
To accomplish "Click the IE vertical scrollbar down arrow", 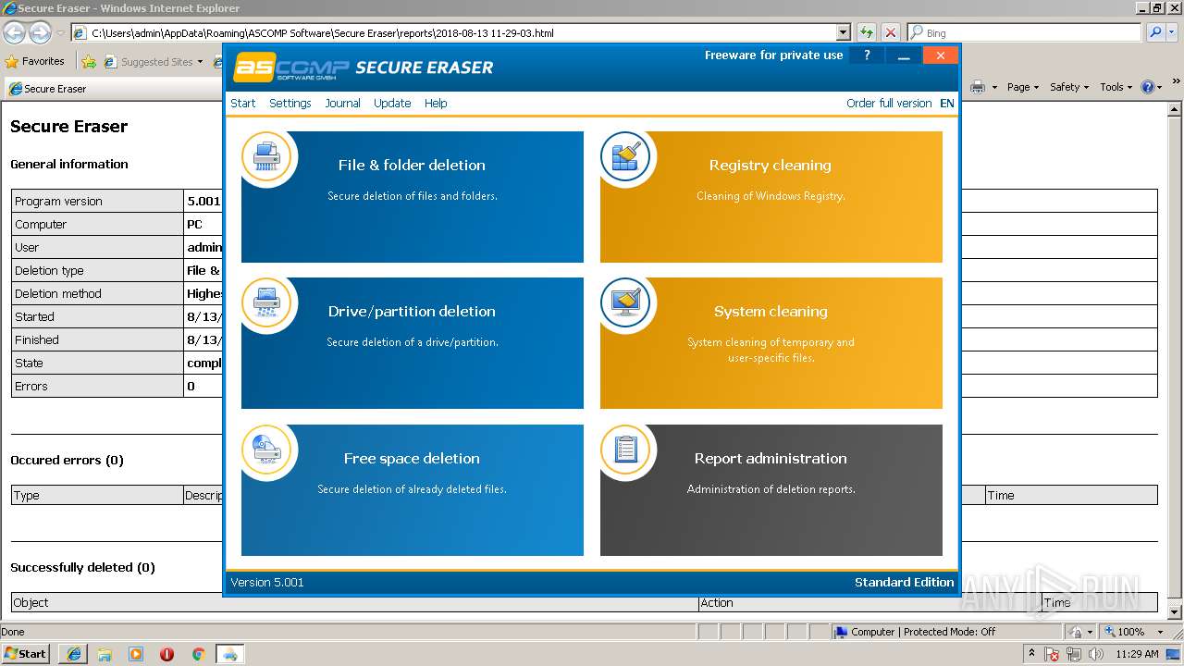I will (1175, 612).
